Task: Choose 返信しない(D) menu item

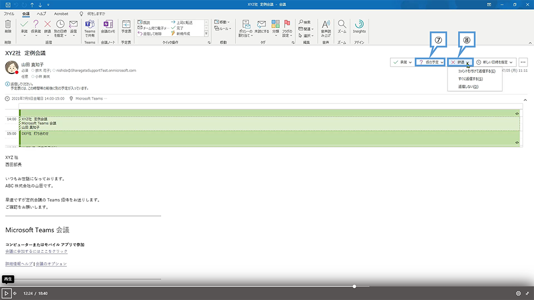Action: point(468,87)
